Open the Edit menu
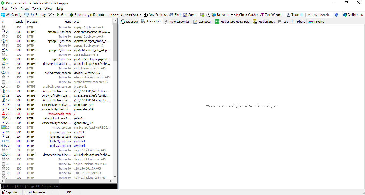Screen dimensions: 365x195 pyautogui.click(x=14, y=9)
